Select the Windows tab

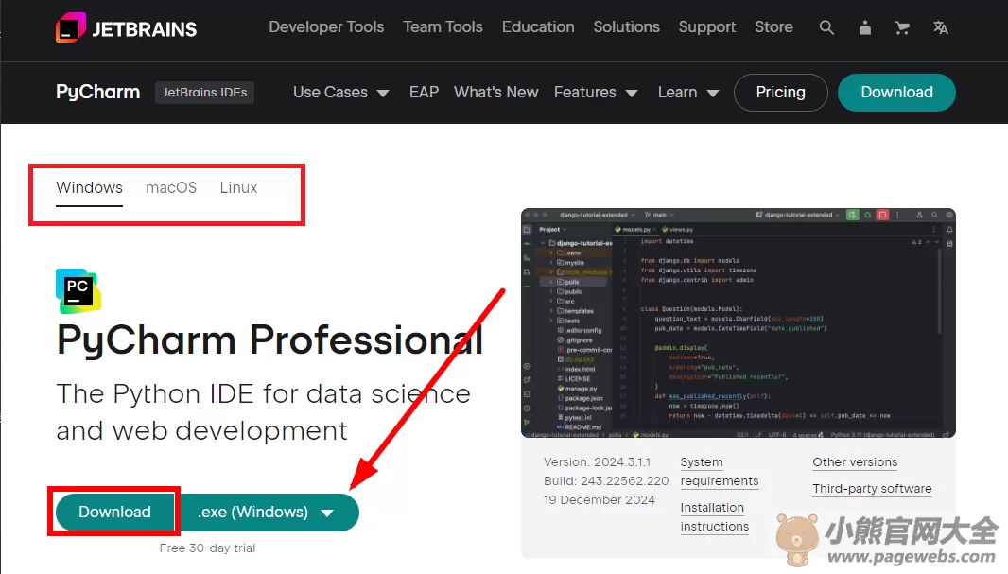click(x=89, y=187)
